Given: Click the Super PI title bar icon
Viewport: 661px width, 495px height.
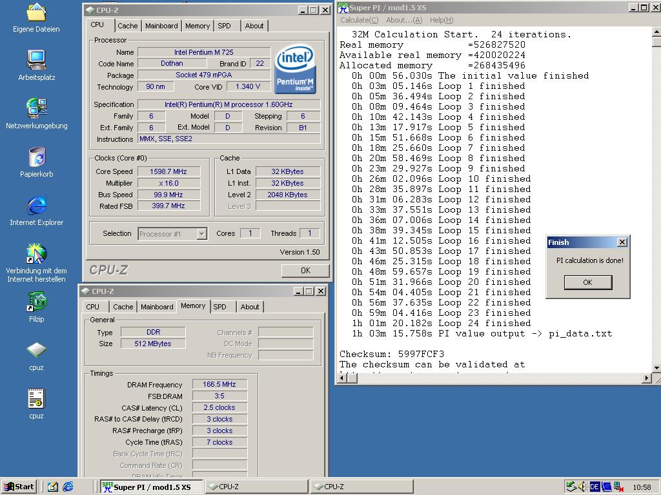Looking at the screenshot, I should 343,7.
